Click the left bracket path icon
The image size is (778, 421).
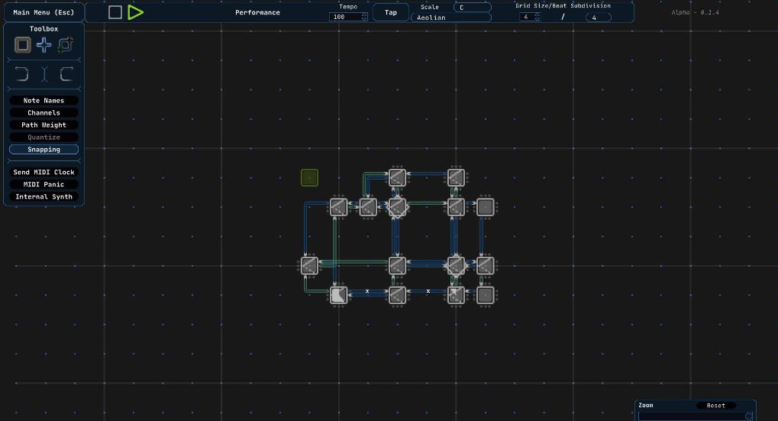(22, 74)
